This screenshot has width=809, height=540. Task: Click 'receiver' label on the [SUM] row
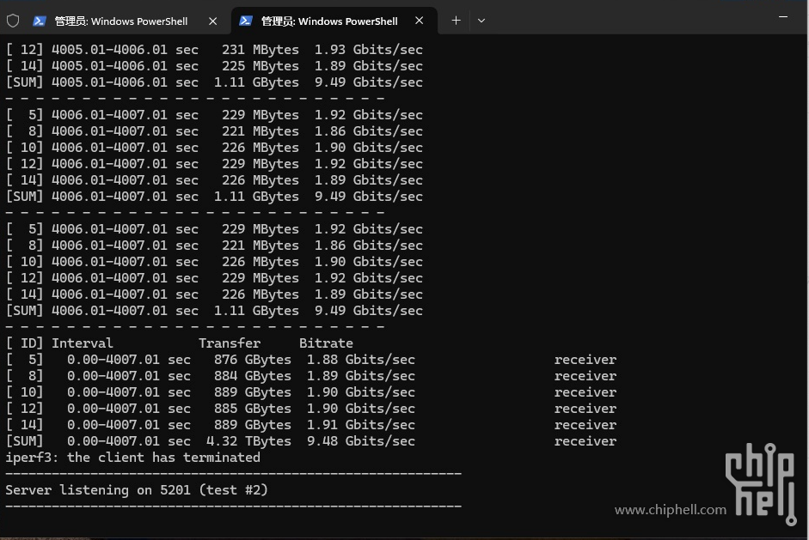point(585,441)
